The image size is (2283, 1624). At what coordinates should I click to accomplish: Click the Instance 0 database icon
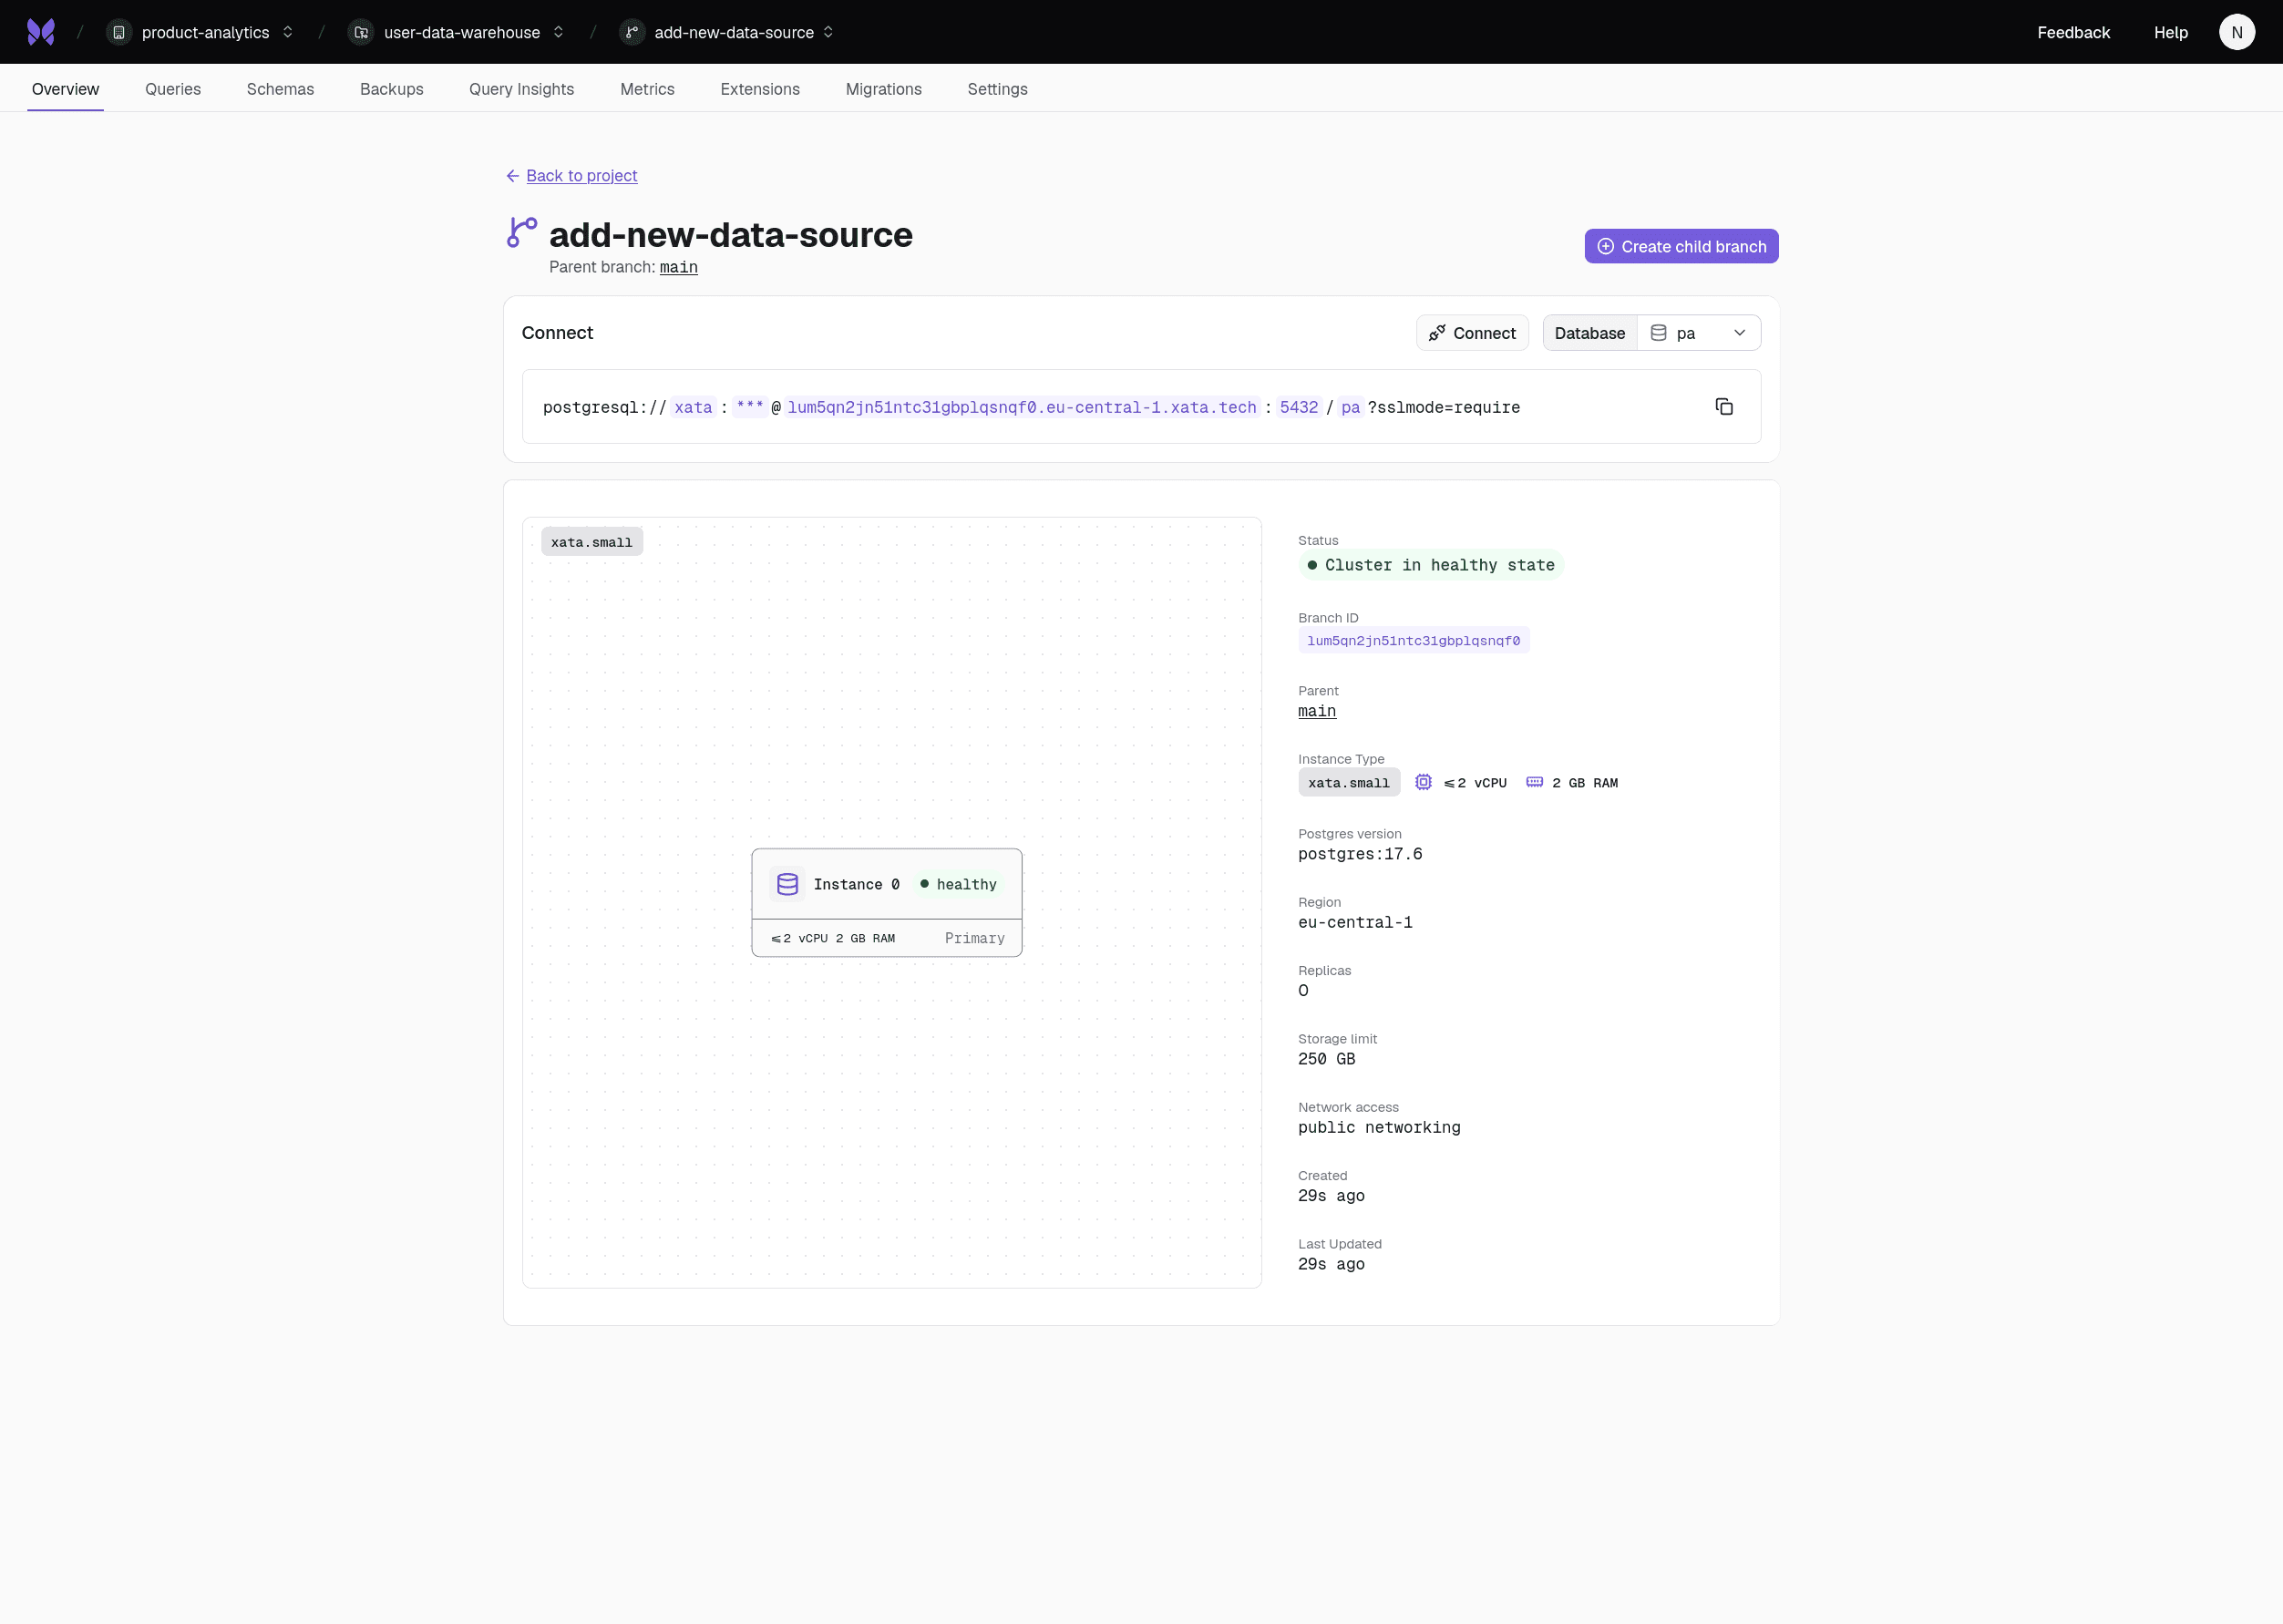787,884
